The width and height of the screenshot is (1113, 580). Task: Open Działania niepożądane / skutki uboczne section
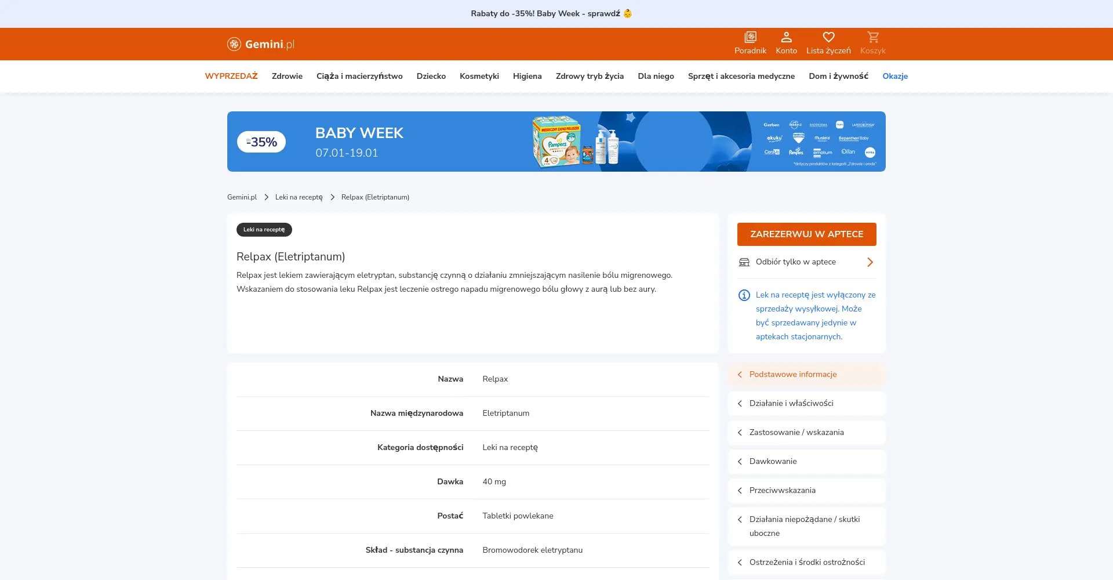point(806,527)
